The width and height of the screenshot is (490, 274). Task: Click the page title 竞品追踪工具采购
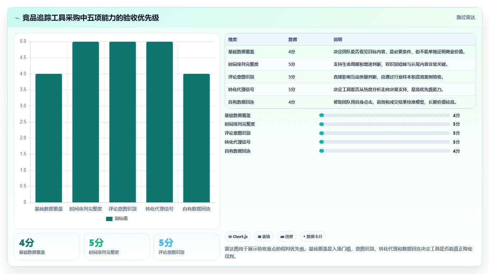91,18
